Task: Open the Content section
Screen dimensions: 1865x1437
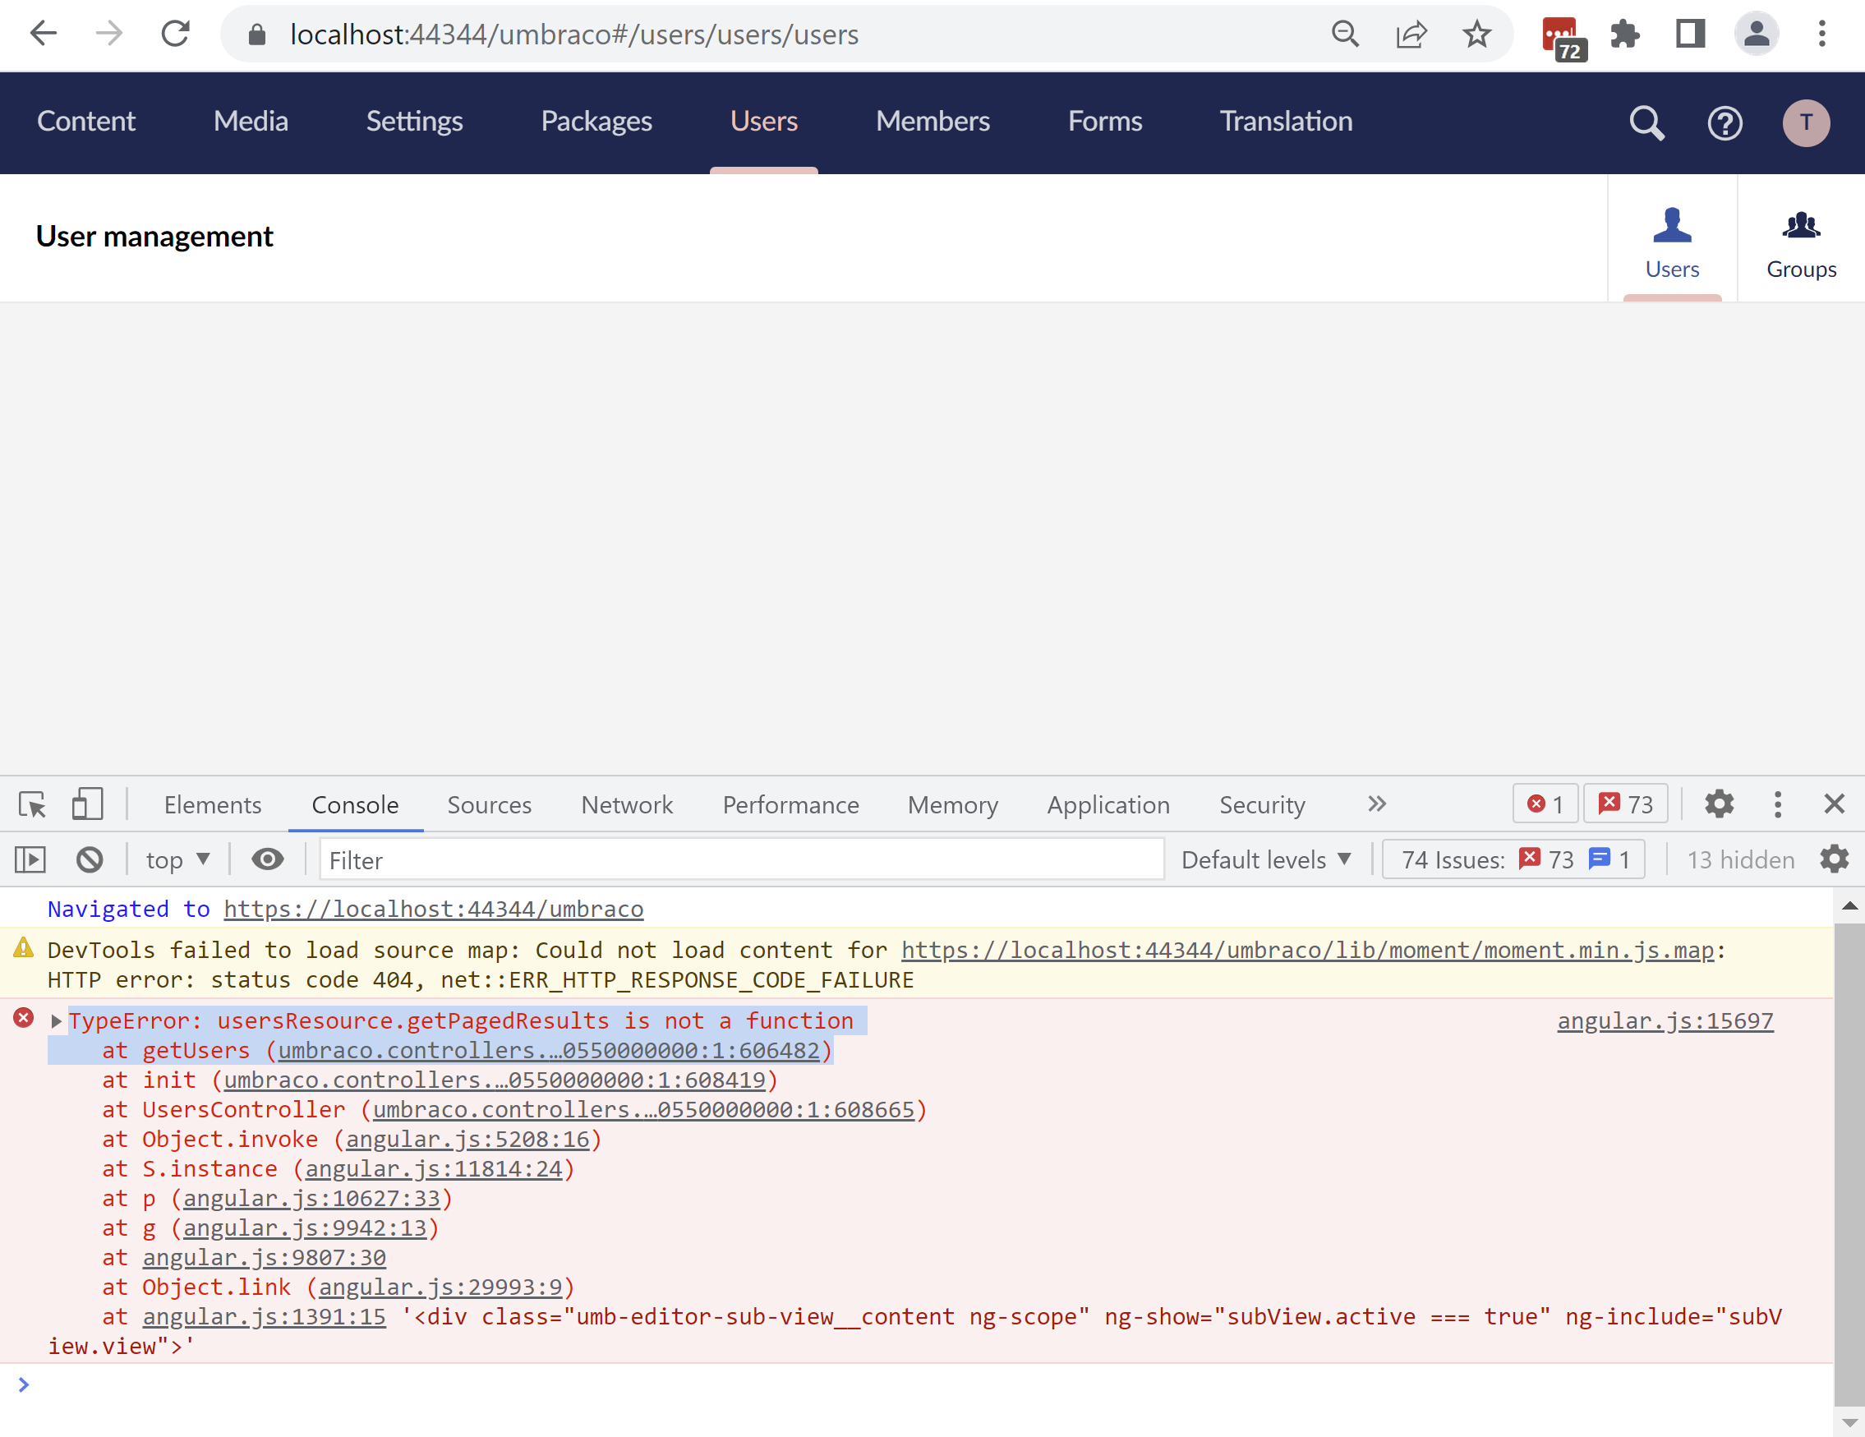Action: tap(85, 122)
